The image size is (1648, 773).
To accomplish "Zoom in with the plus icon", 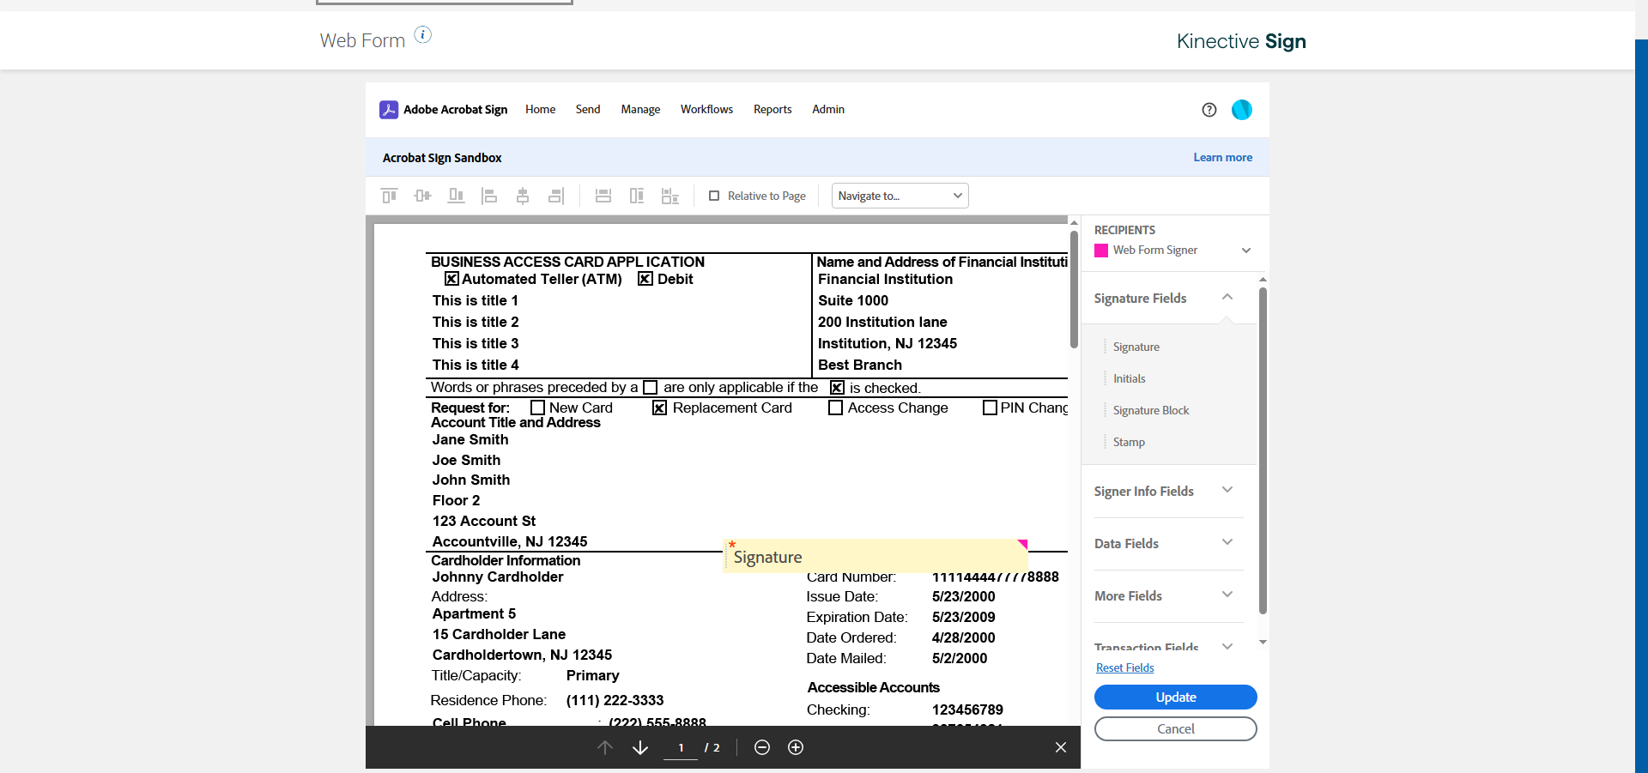I will [796, 747].
